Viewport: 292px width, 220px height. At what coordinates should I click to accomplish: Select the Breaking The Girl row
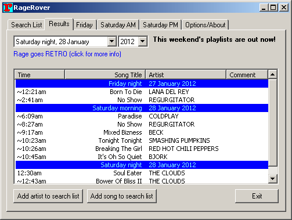142,149
